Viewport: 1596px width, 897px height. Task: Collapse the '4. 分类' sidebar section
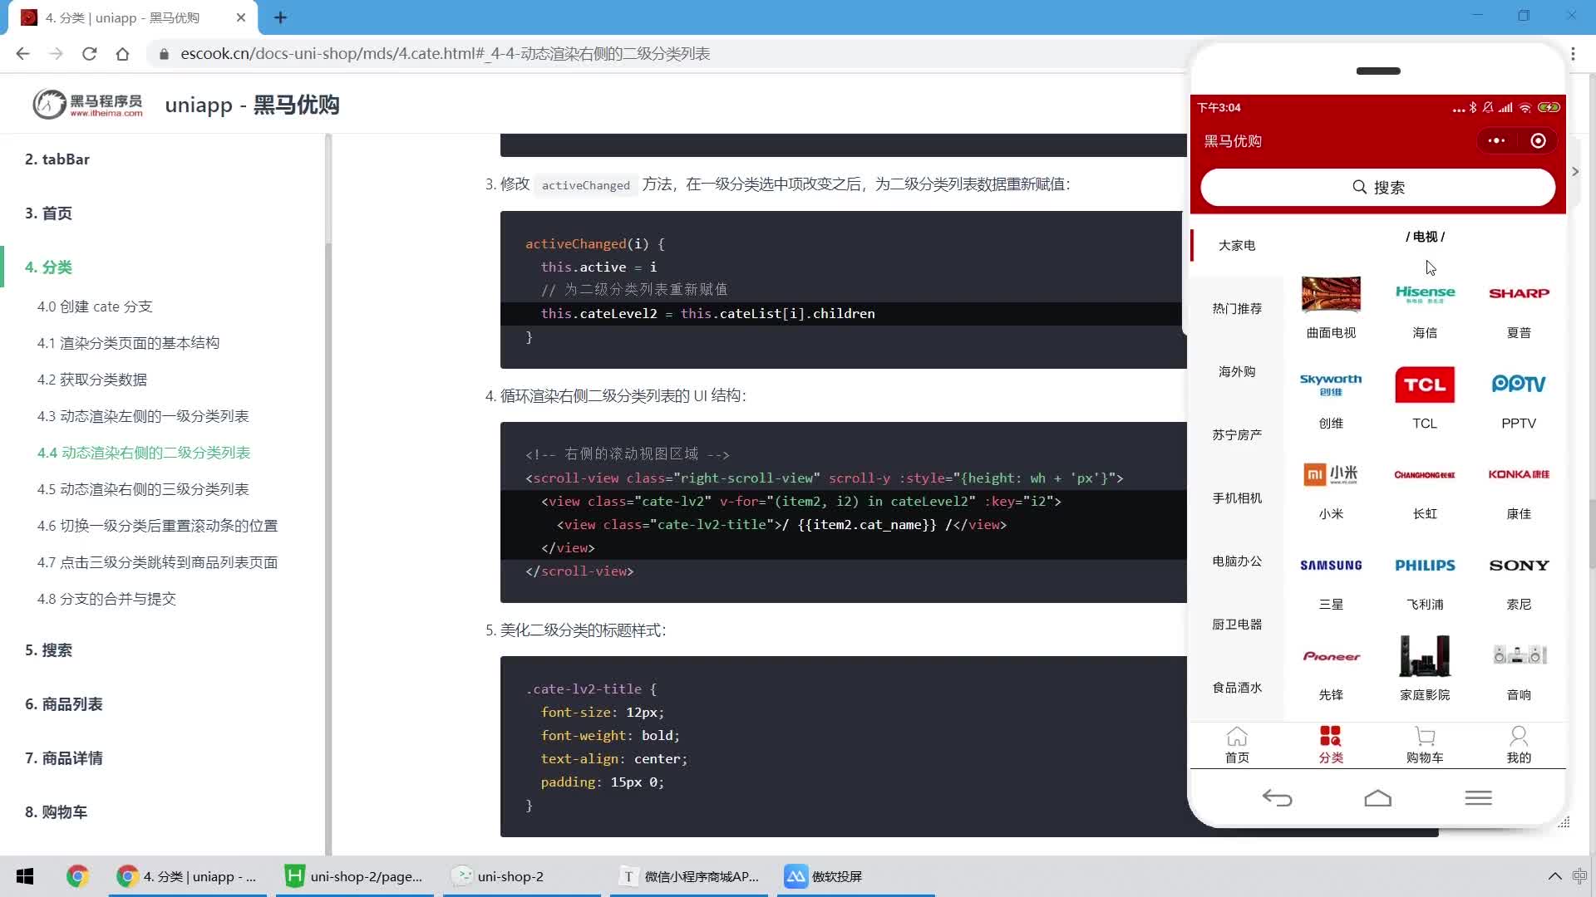48,267
